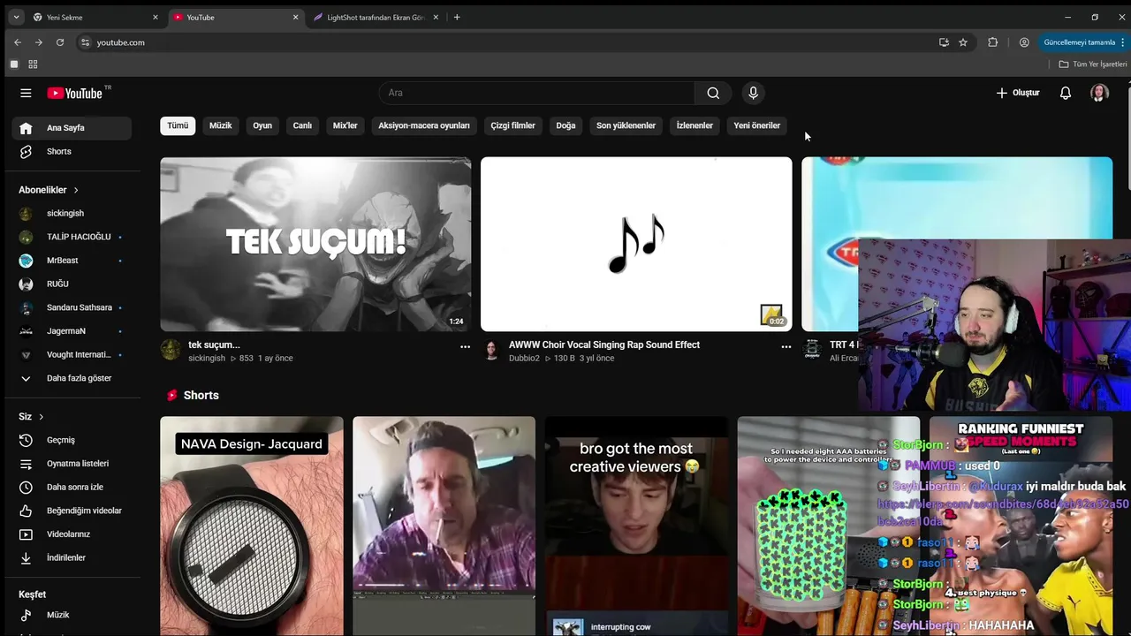Open the YouTube hamburger guide menu
This screenshot has height=636, width=1131.
click(x=26, y=93)
